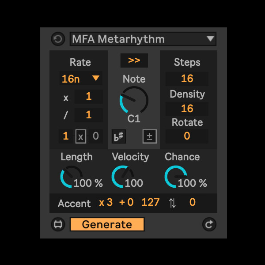The width and height of the screenshot is (265, 265).
Task: Click the orange 1 field beside x box
Action: (x=65, y=136)
